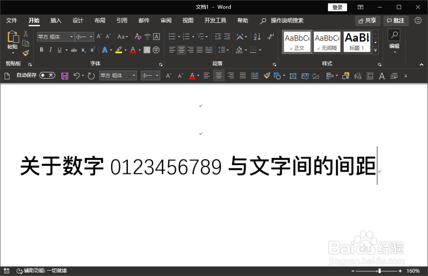Pick a font color from the red swatch
Screen dimensions: 428x276
click(133, 50)
